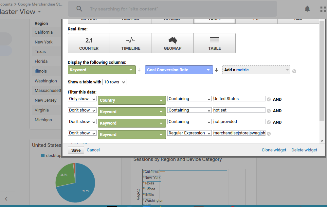
Task: Select the real-time TIMELINE widget type
Action: point(131,43)
